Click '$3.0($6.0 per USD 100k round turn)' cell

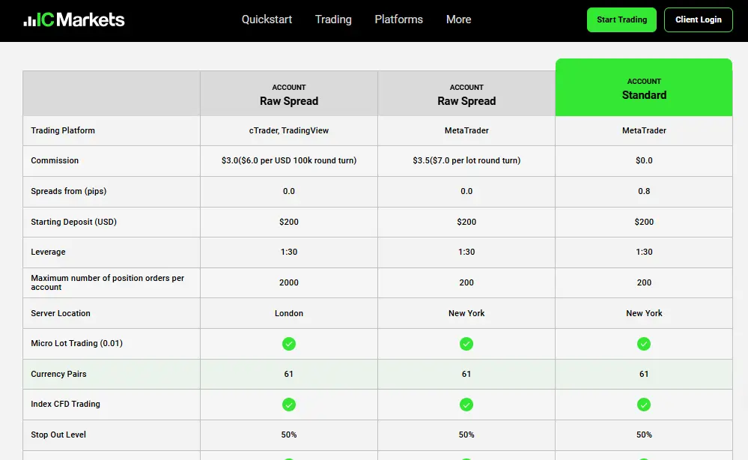coord(289,160)
